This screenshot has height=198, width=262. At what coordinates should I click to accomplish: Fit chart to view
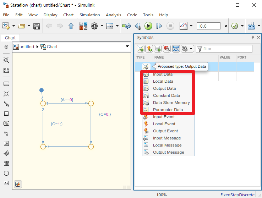6,70
